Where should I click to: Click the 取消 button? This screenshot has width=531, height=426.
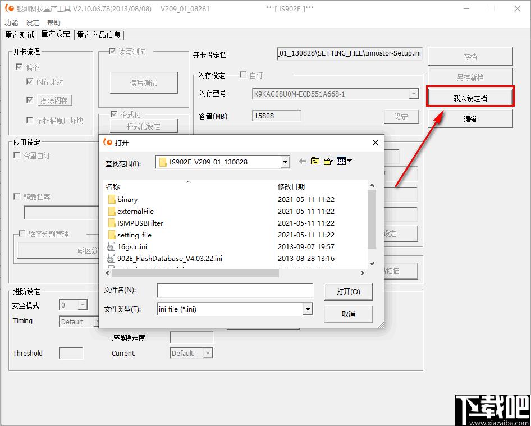[348, 314]
